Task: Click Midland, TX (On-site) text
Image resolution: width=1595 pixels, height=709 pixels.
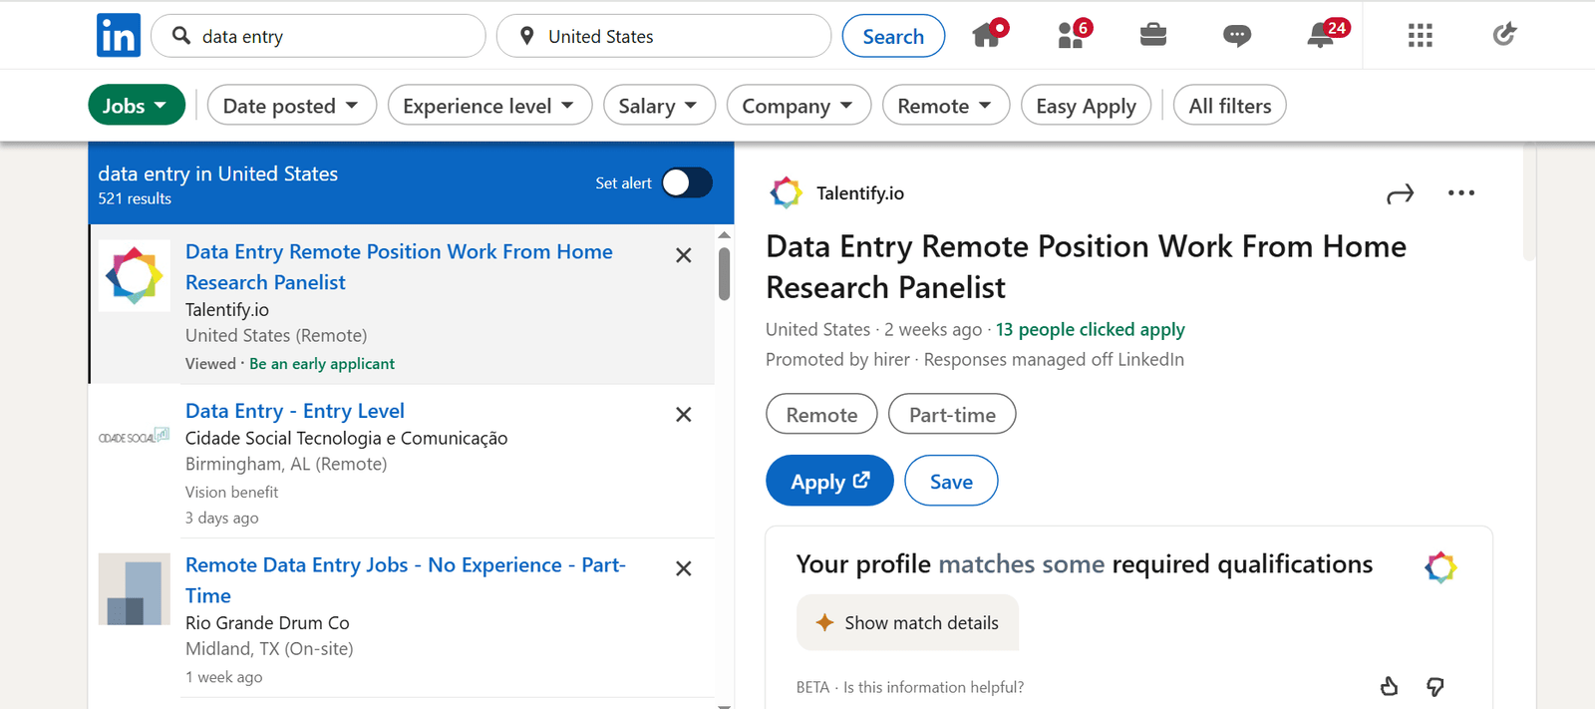Action: 269,648
